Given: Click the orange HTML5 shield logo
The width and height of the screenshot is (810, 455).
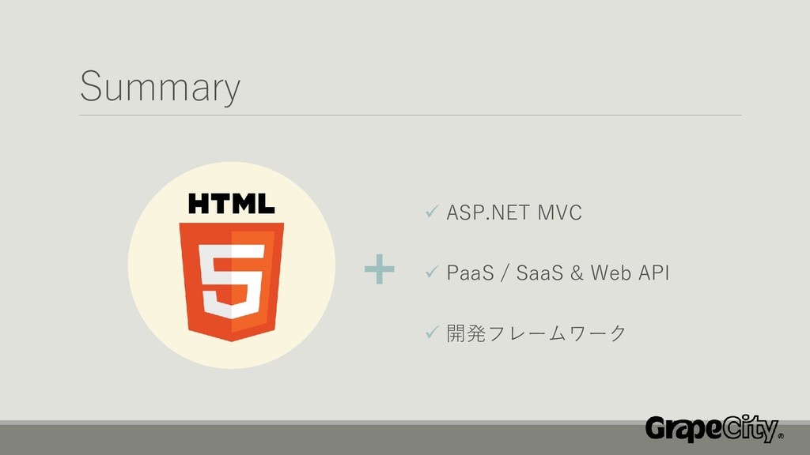Looking at the screenshot, I should [232, 282].
